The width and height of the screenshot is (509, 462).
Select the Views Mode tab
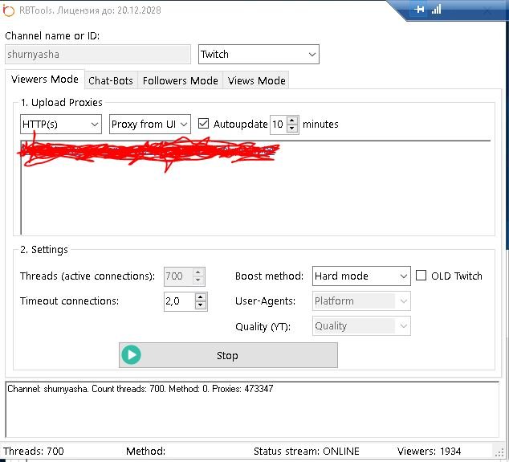click(256, 80)
